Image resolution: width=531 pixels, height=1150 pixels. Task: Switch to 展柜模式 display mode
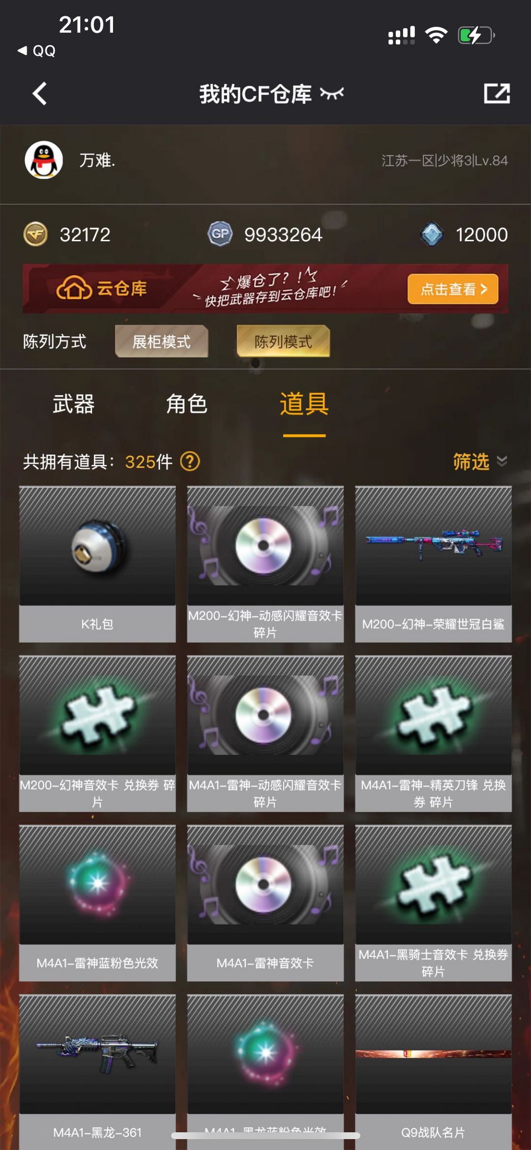161,341
